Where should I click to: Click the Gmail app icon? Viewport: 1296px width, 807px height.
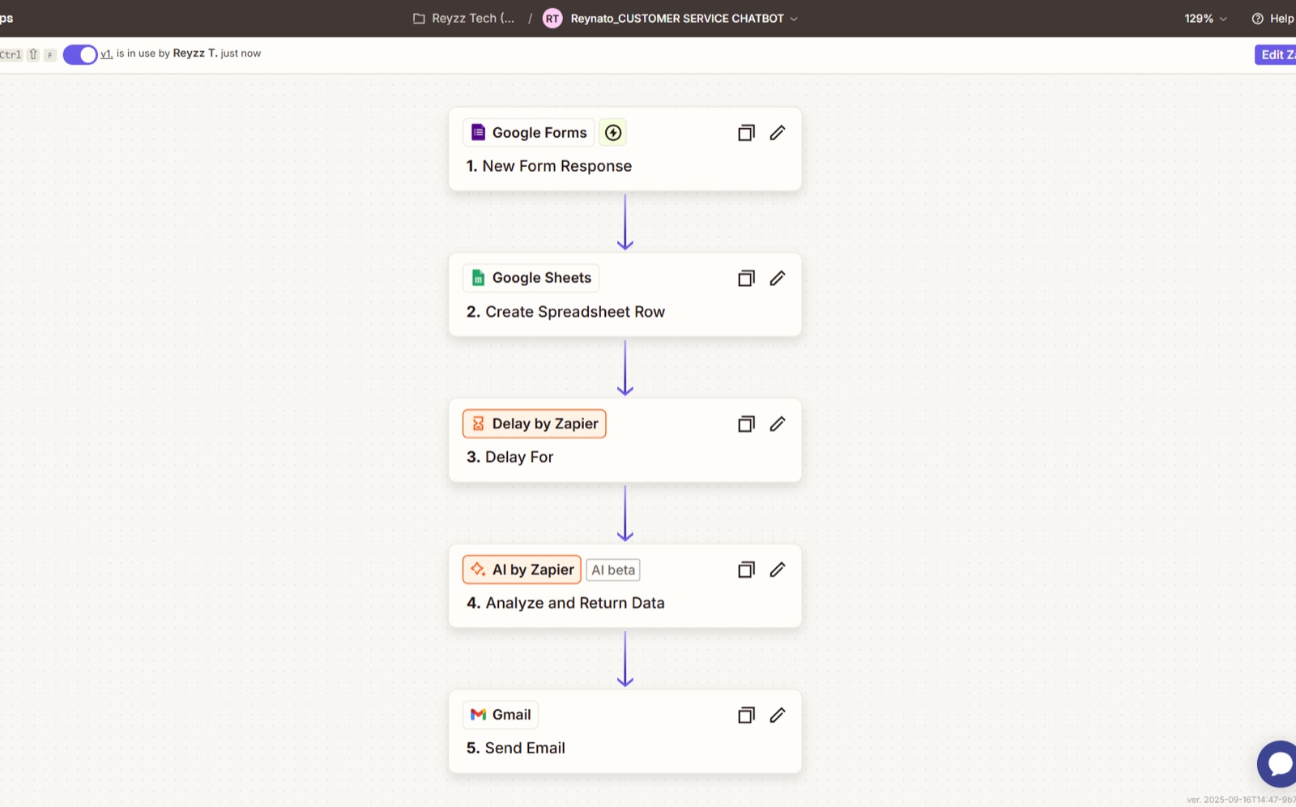478,715
